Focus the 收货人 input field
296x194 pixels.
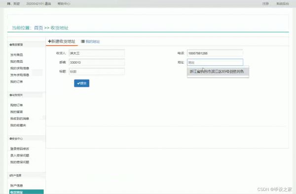point(97,53)
